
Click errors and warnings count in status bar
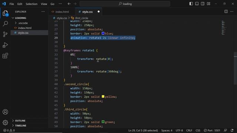(x=9, y=130)
